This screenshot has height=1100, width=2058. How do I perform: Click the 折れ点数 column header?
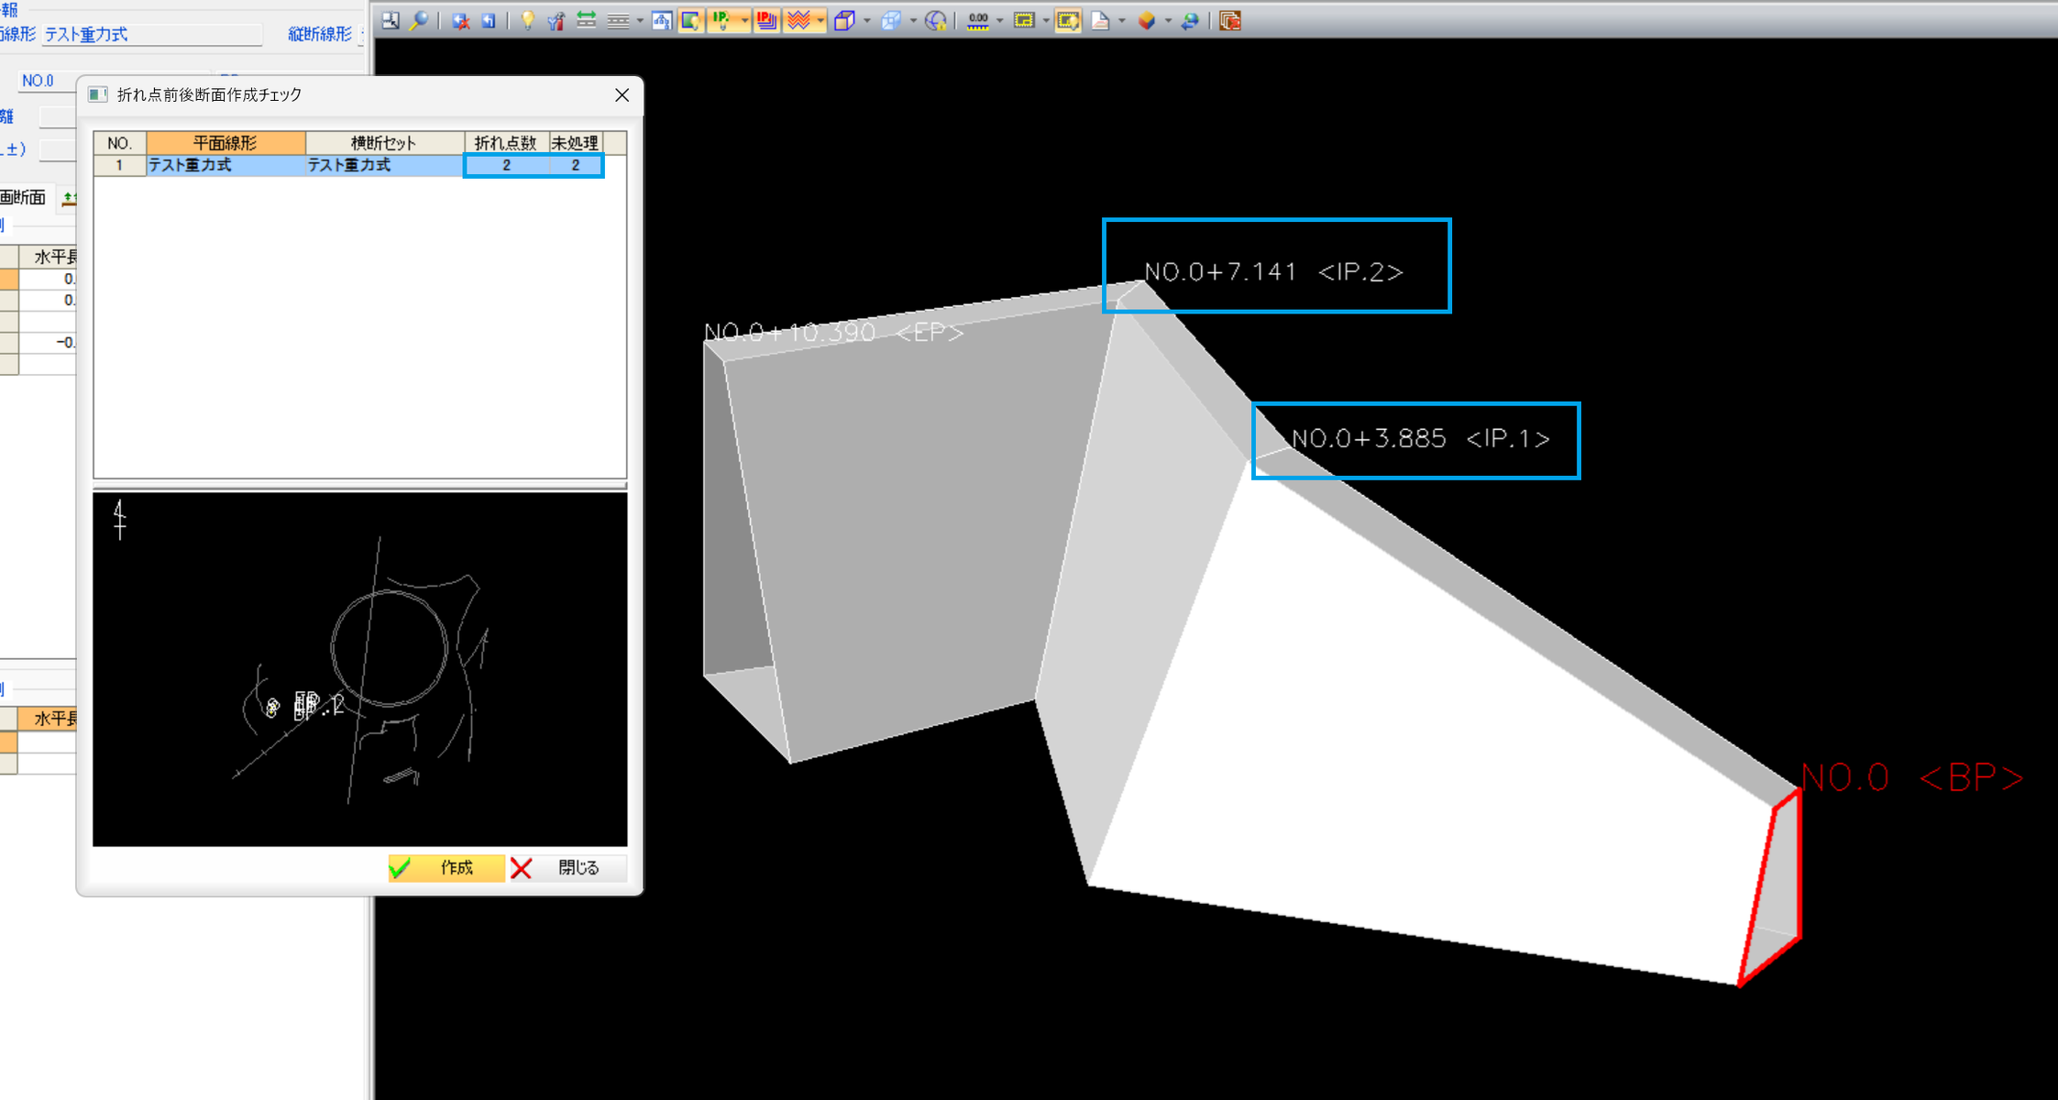pyautogui.click(x=506, y=143)
